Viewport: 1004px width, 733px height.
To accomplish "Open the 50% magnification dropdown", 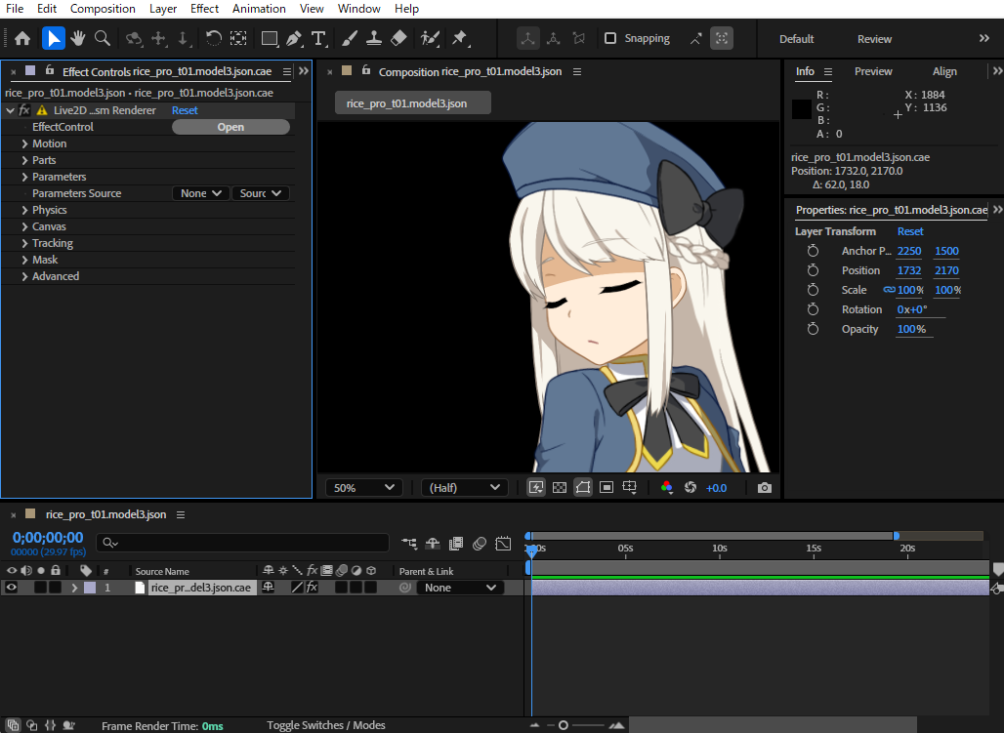I will pos(363,488).
